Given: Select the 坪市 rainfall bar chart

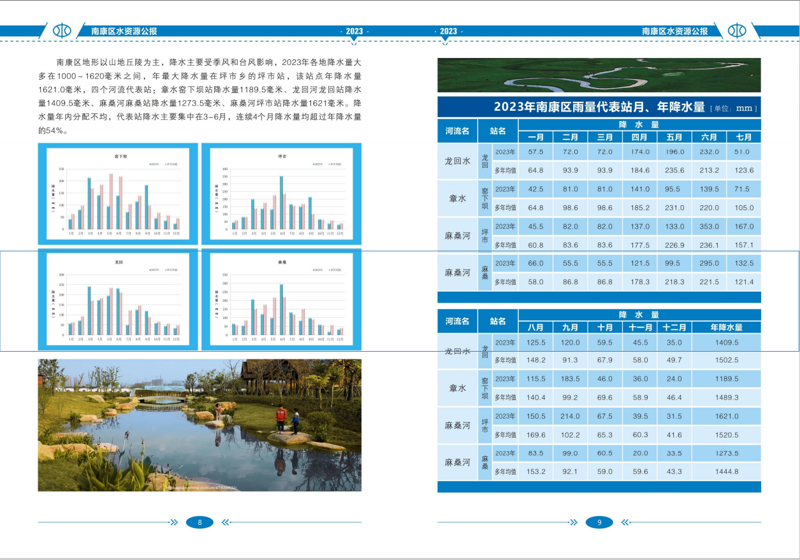Looking at the screenshot, I should pyautogui.click(x=281, y=194).
